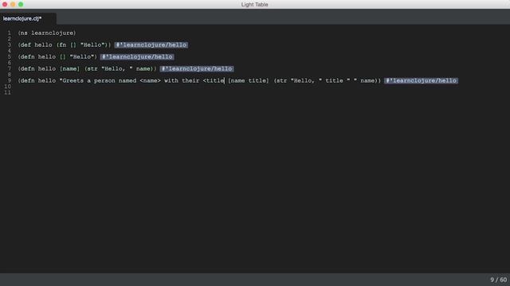Click the "Light Table" window title
510x286 pixels.
pos(255,5)
